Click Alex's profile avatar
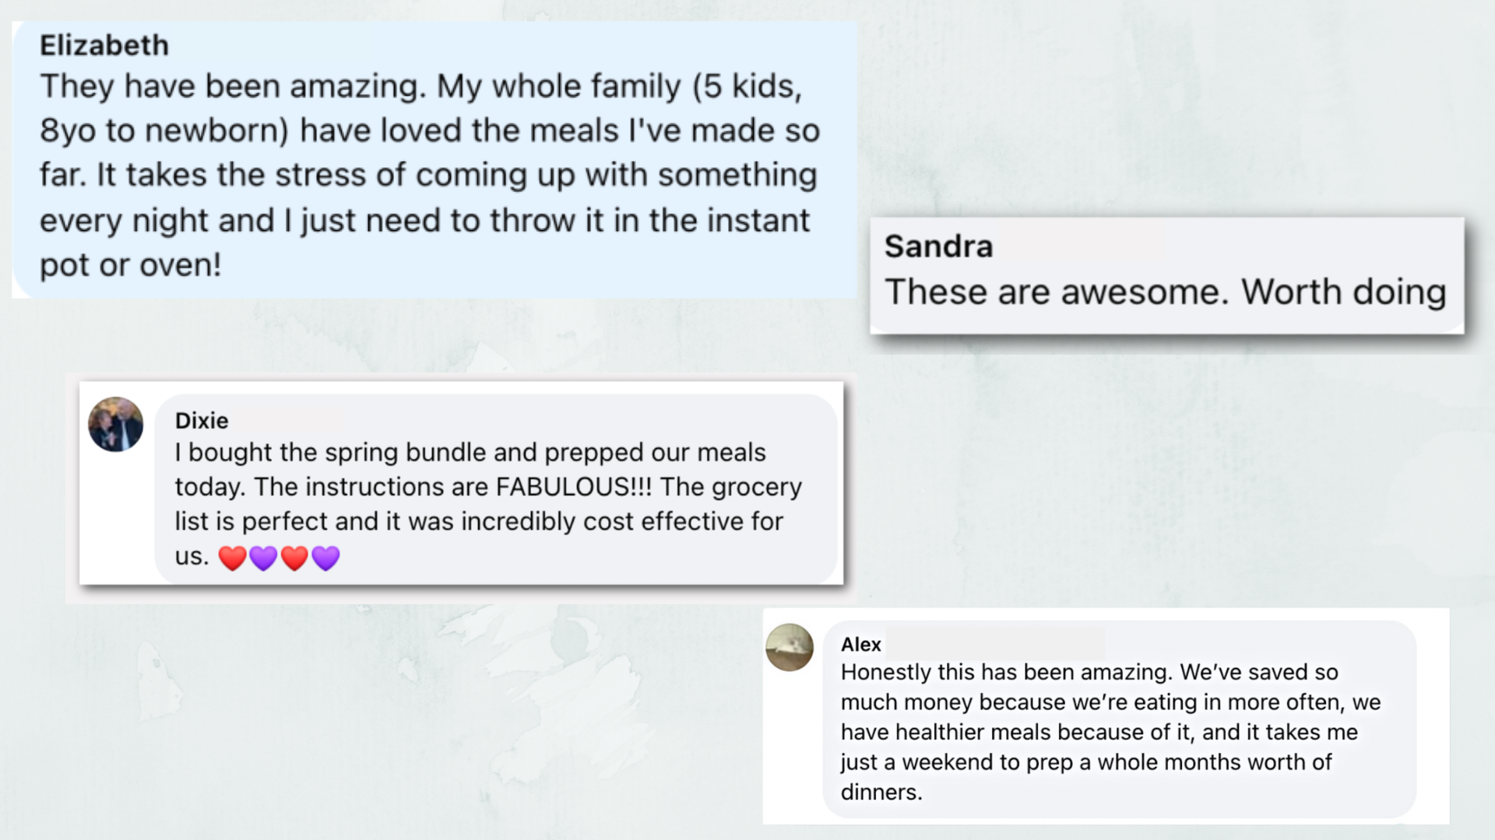 790,647
